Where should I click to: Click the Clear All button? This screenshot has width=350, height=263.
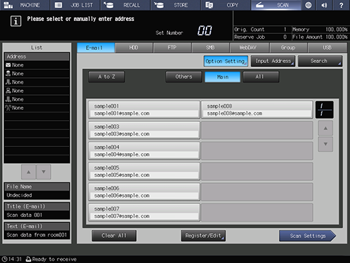(114, 236)
